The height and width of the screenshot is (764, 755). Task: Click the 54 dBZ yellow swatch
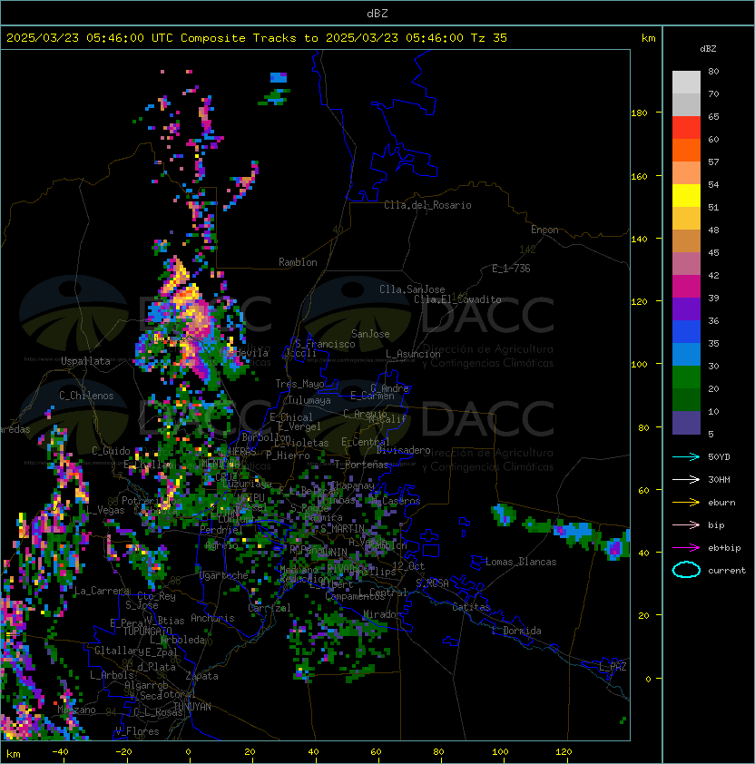pyautogui.click(x=686, y=195)
